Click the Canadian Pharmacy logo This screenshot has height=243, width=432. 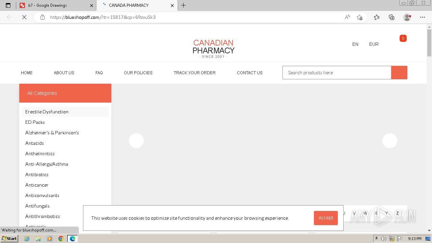coord(213,49)
